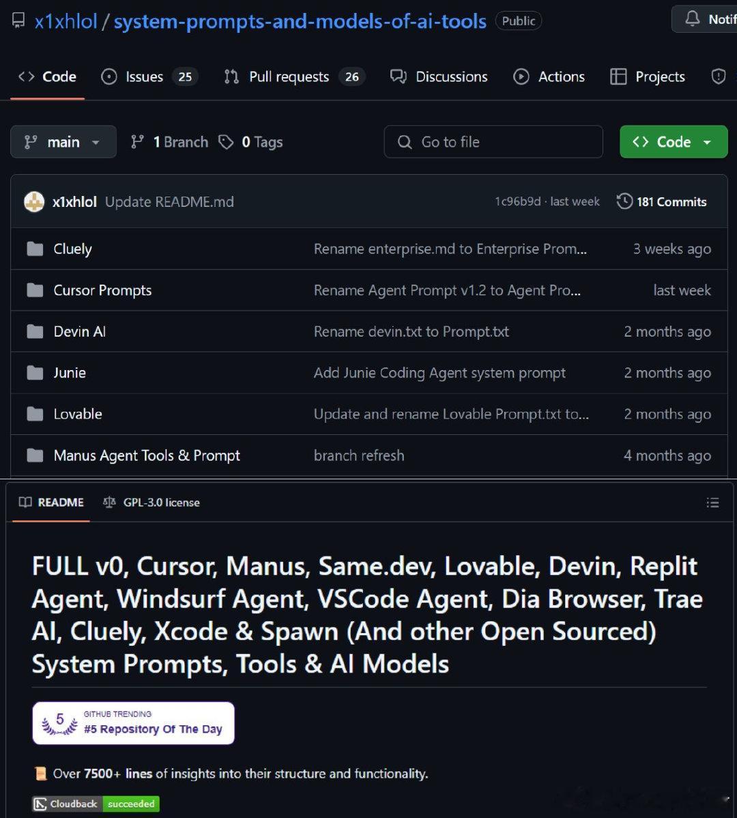Open the 'Rename enterprise.md to Enterprise Prom...' commit
The height and width of the screenshot is (818, 737).
pyautogui.click(x=450, y=249)
